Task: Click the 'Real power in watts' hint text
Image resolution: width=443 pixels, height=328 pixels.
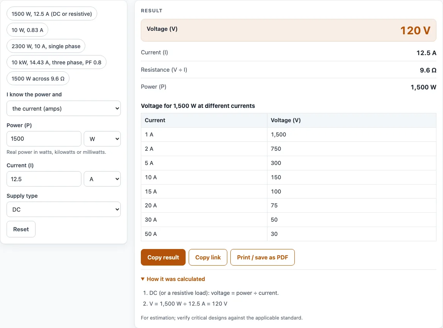Action: pyautogui.click(x=56, y=152)
